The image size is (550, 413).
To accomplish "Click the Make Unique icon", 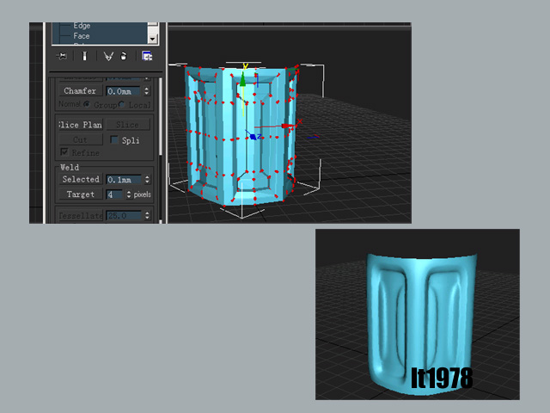I will tap(108, 56).
